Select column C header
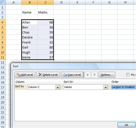Screen dimensions: 136x128 coord(46,2)
